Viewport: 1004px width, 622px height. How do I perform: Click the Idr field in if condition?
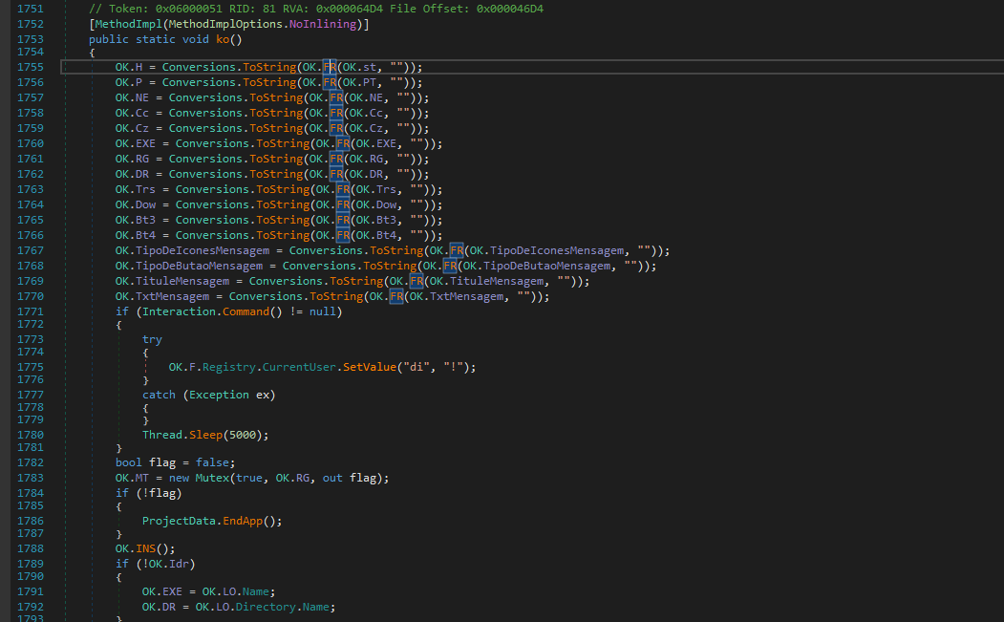point(177,564)
